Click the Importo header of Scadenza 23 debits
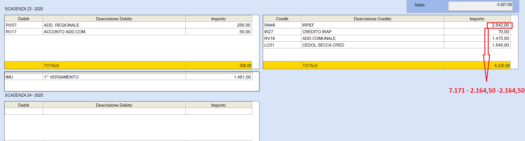The height and width of the screenshot is (141, 525). coord(219,19)
